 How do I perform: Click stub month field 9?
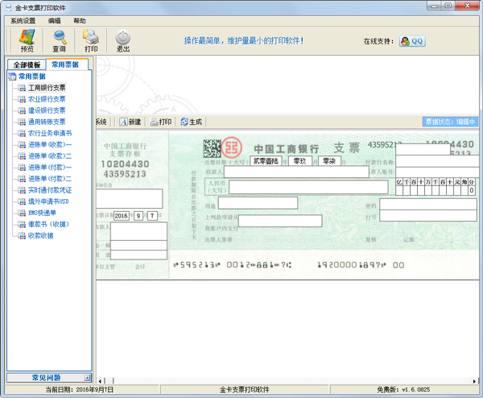pos(138,216)
